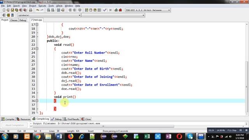The width and height of the screenshot is (249, 140).
Task: Click the editor vertical scrollbar thumb
Action: (x=247, y=86)
